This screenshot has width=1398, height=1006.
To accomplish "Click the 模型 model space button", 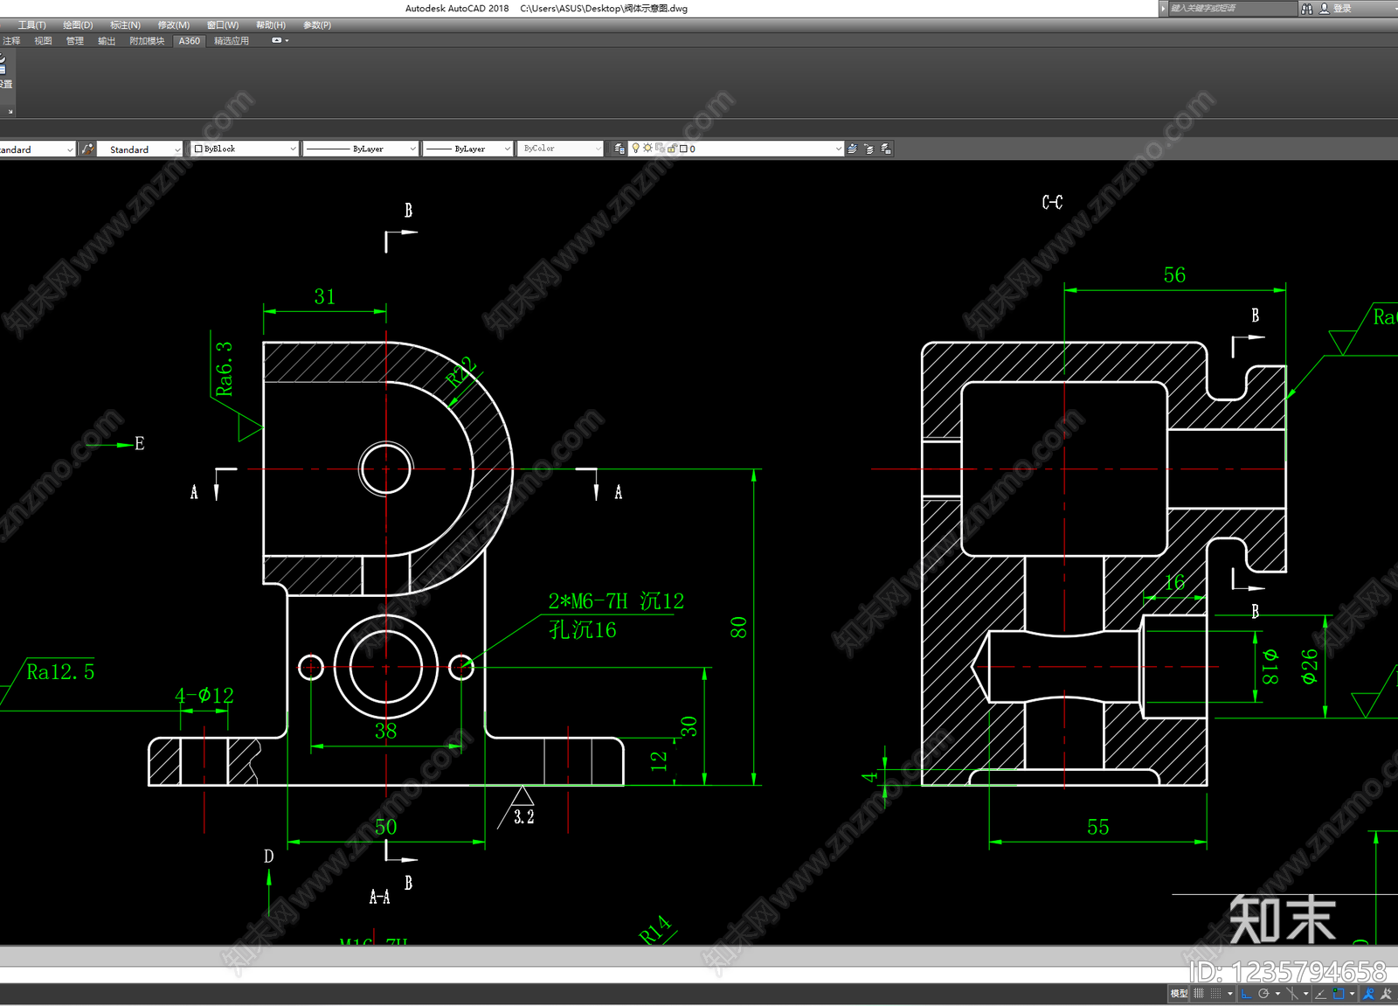I will (x=1179, y=994).
